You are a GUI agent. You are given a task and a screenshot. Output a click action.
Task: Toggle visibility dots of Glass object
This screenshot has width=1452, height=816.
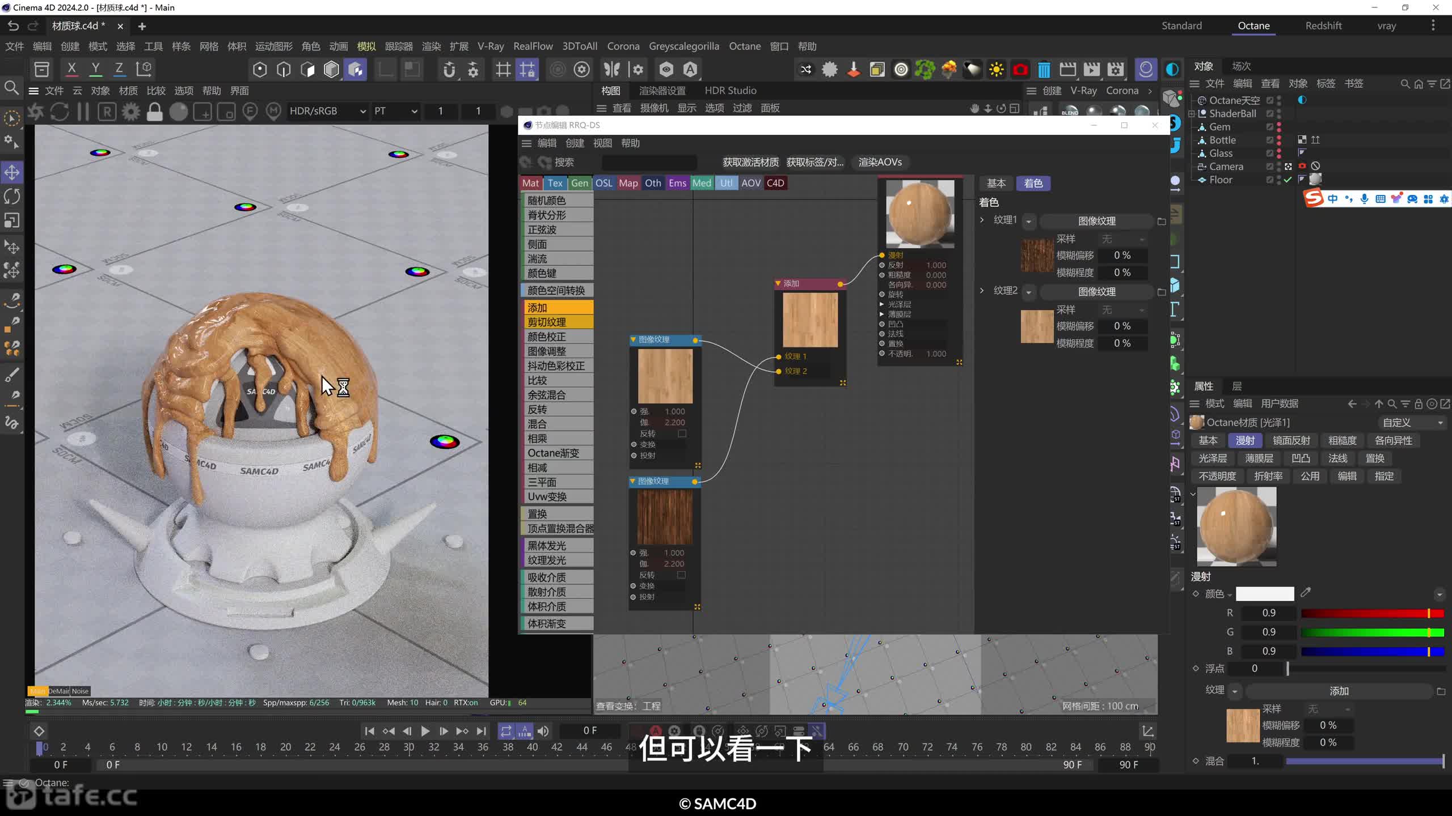coord(1279,154)
